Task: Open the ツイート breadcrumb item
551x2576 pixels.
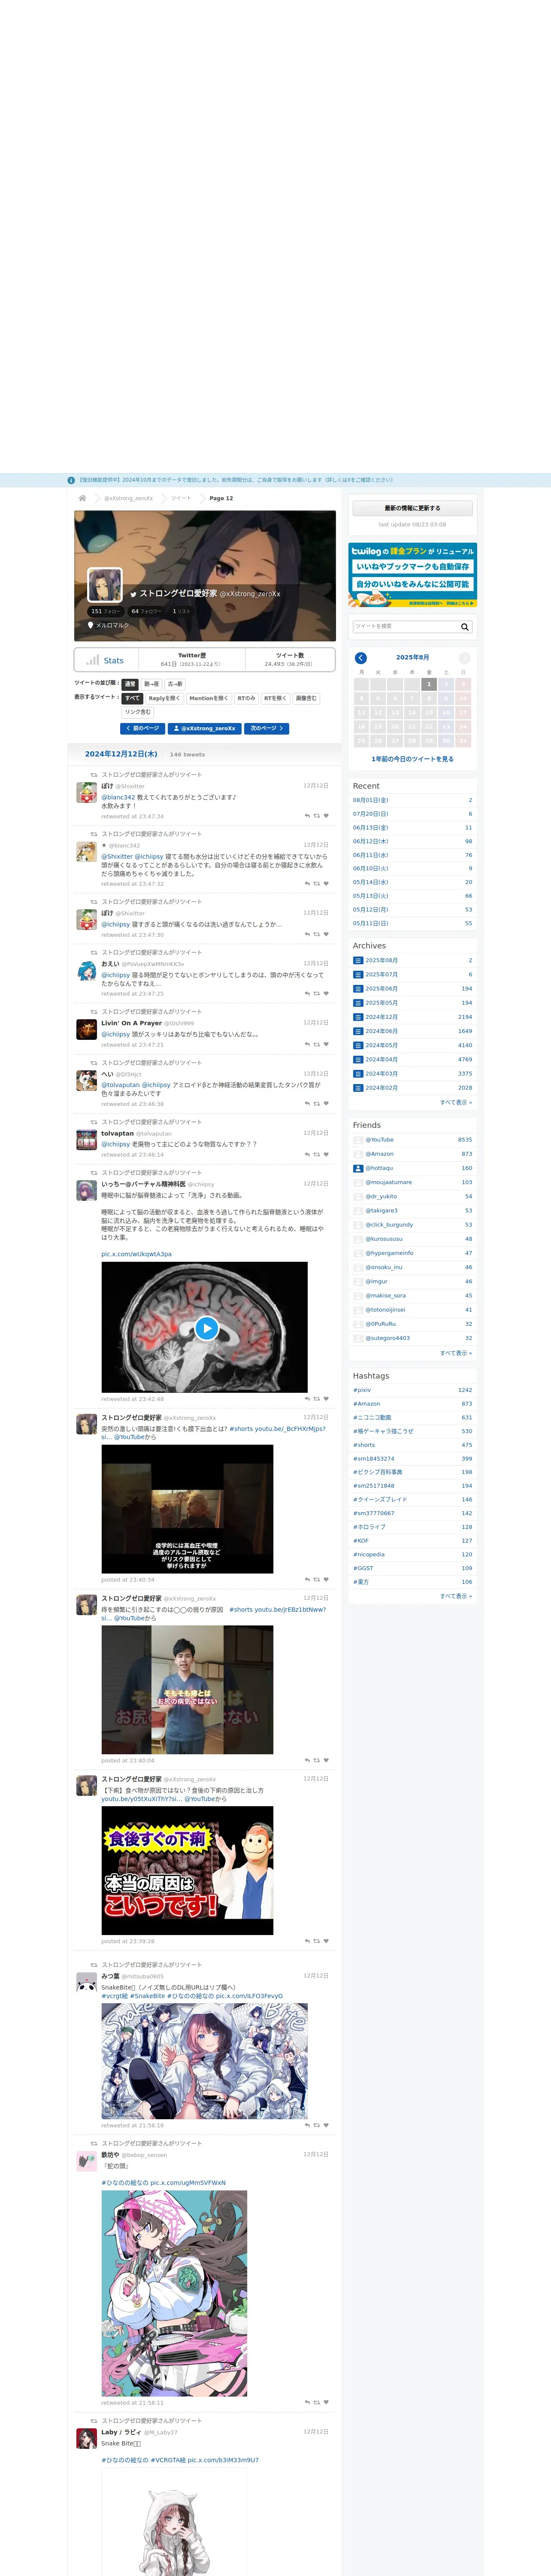Action: [x=181, y=498]
